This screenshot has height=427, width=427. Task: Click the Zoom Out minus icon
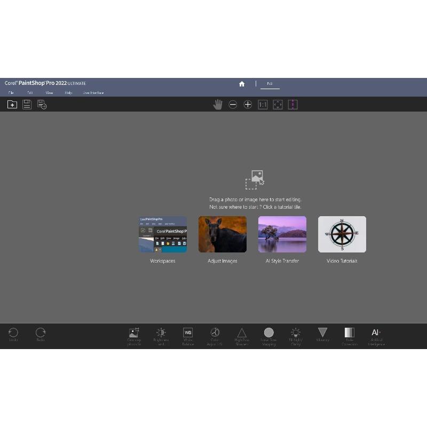233,105
